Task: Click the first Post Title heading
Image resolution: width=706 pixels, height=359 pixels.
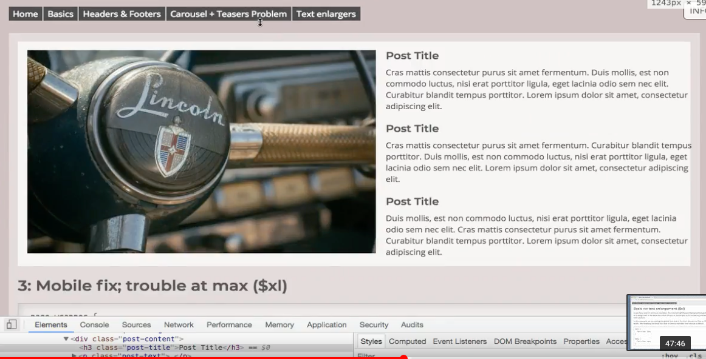Action: click(412, 56)
